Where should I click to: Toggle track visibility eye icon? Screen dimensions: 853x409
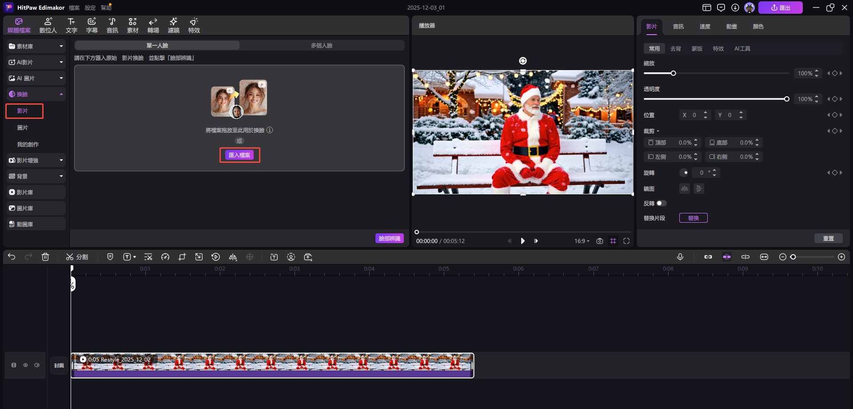click(25, 365)
